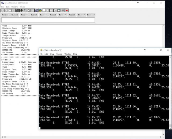Click the VT terminal toolbar icon
This screenshot has width=172, height=139.
click(x=55, y=10)
